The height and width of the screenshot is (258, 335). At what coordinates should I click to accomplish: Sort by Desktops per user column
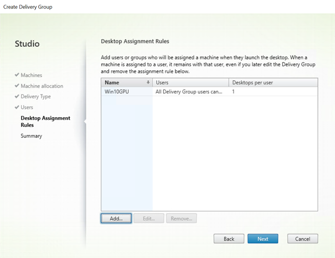[273, 82]
